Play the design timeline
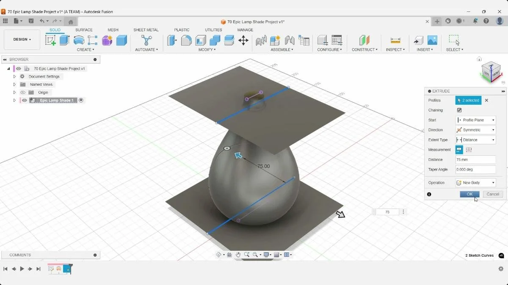Viewport: 508px width, 285px height. (x=22, y=269)
